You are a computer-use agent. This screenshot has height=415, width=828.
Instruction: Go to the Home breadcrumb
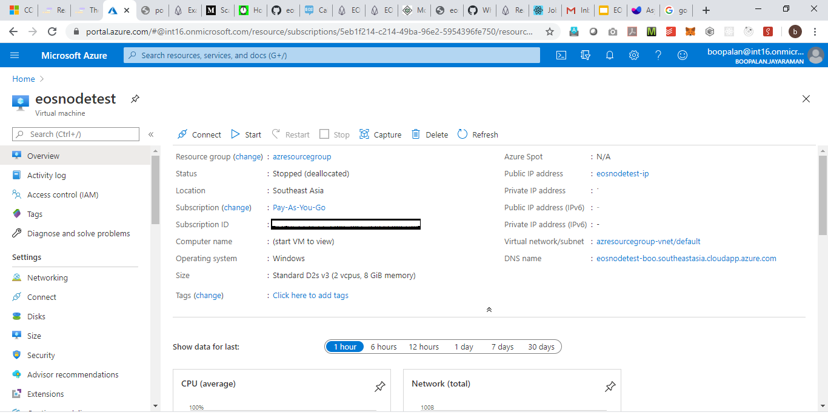(24, 79)
